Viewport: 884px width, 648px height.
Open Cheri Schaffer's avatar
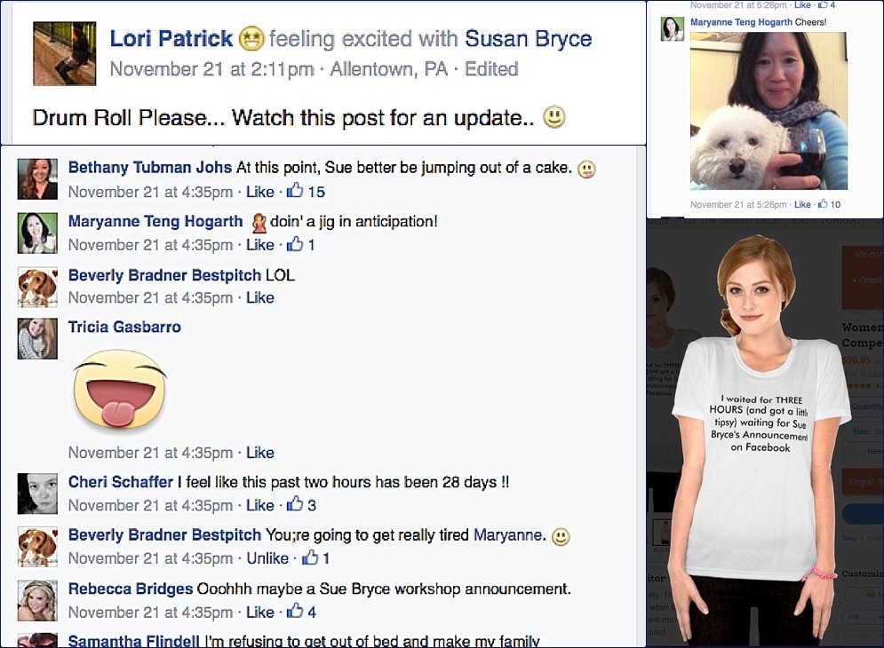pos(37,494)
